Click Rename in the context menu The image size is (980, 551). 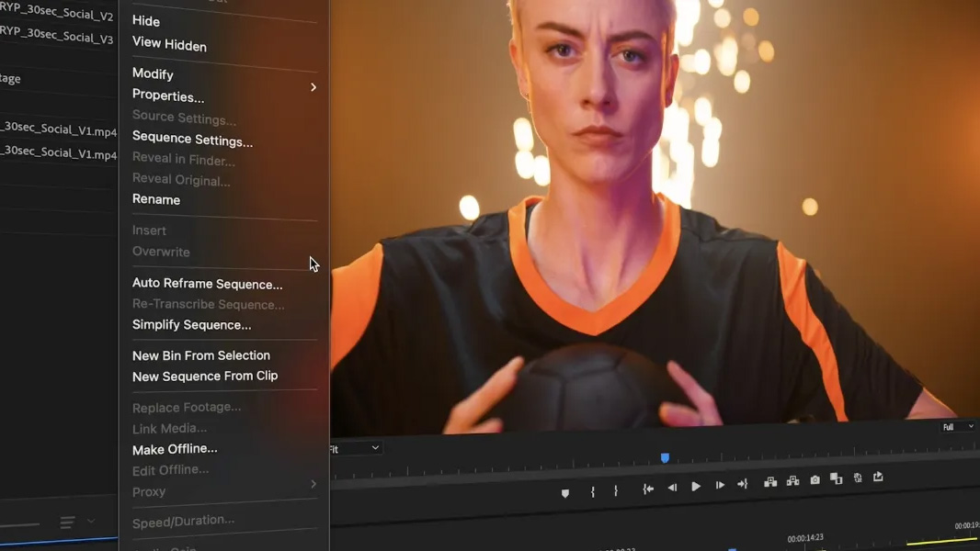pos(156,199)
